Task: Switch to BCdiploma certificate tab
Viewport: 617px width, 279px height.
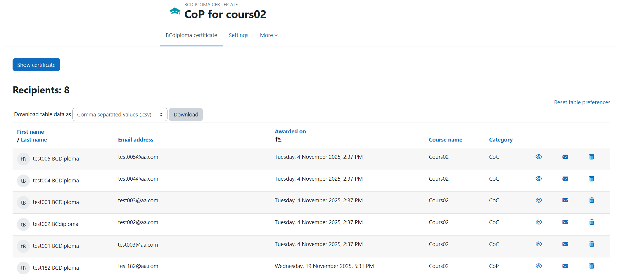Action: (191, 35)
